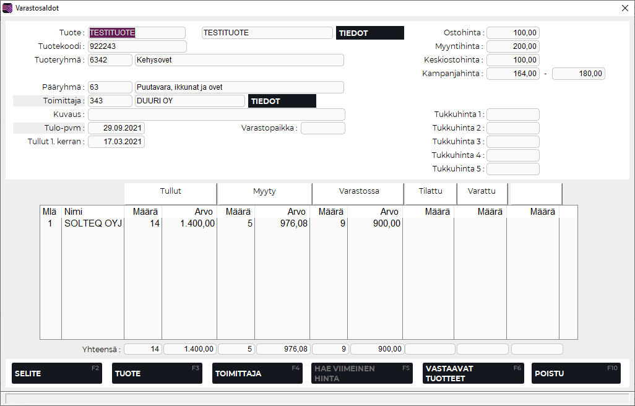Image resolution: width=635 pixels, height=406 pixels.
Task: Click the Tukkuhinta 1 input field
Action: (512, 114)
